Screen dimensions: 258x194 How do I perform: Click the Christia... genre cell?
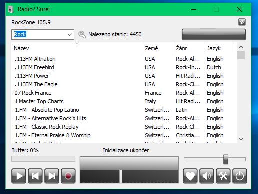coord(188,135)
